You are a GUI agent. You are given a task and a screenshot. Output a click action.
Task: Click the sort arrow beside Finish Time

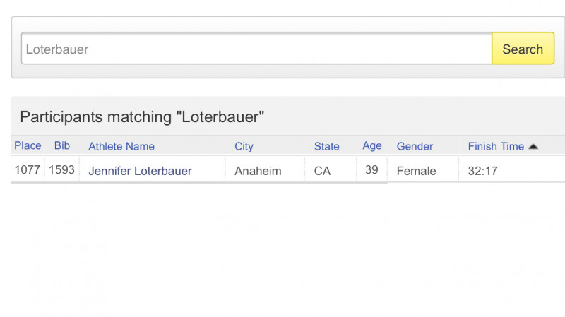(x=533, y=147)
